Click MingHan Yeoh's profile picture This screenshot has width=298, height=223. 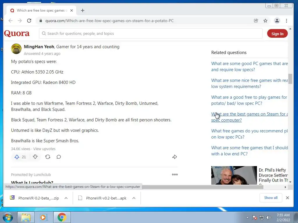pos(16,49)
